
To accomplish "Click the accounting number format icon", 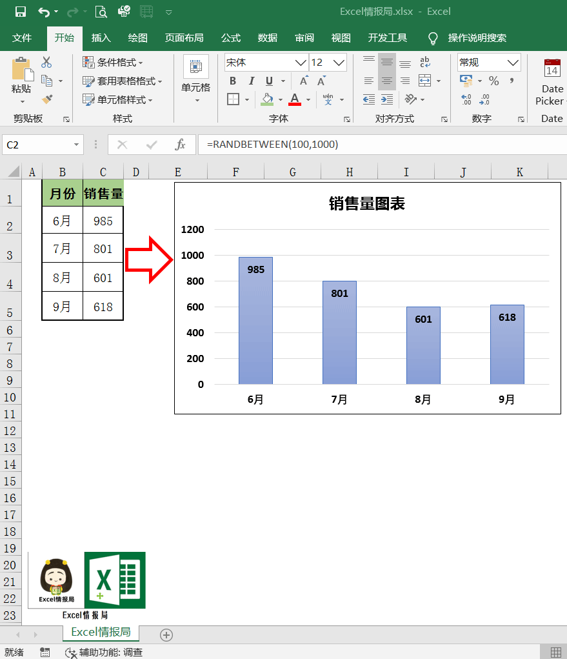I will coord(466,81).
